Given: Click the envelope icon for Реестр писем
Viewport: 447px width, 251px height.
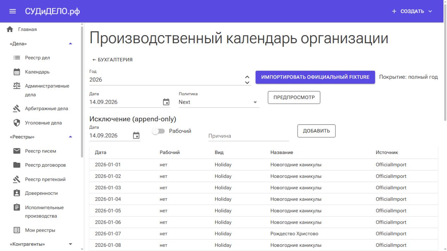Looking at the screenshot, I should pyautogui.click(x=17, y=151).
